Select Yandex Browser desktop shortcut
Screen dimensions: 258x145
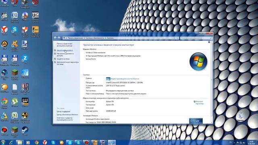click(x=4, y=31)
